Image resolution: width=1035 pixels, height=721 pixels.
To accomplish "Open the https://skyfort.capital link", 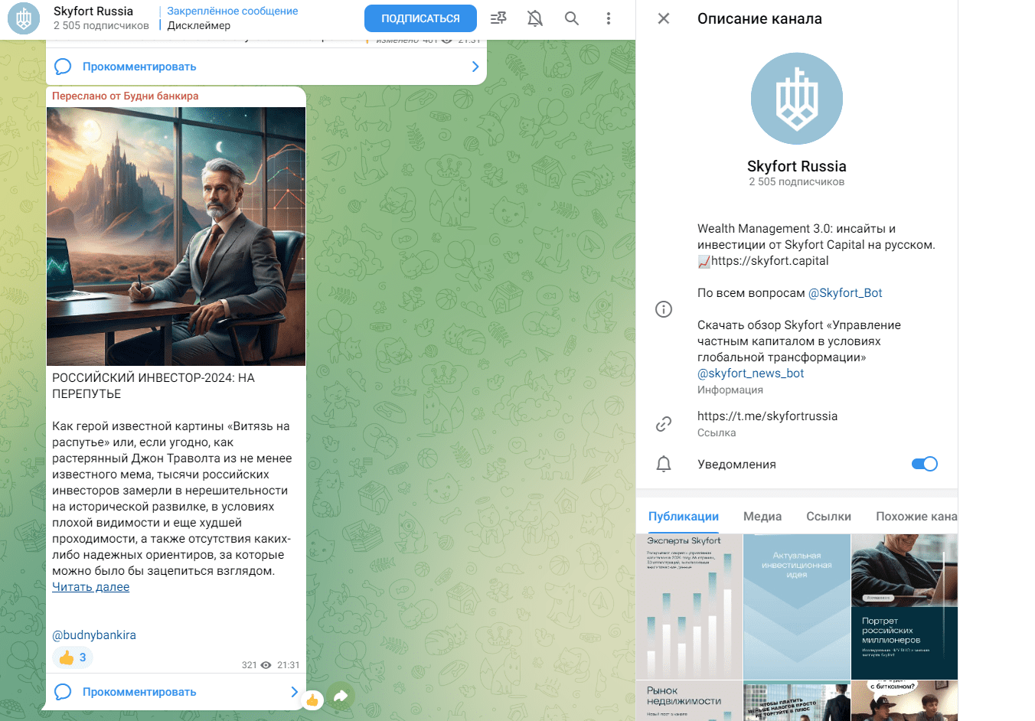I will coord(769,261).
